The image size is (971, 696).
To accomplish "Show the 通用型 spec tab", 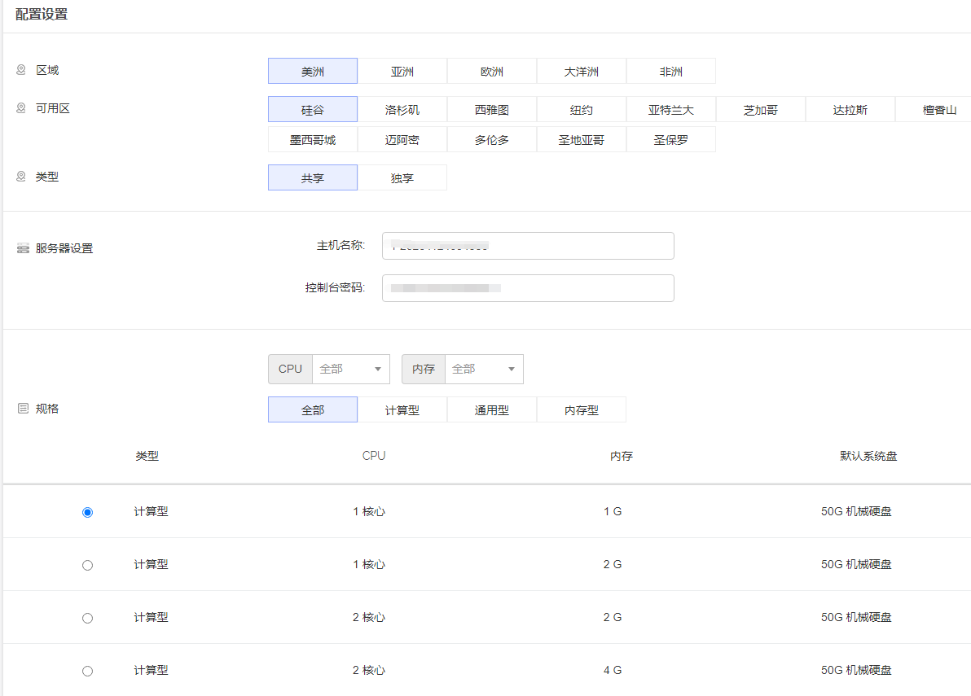I will 492,410.
